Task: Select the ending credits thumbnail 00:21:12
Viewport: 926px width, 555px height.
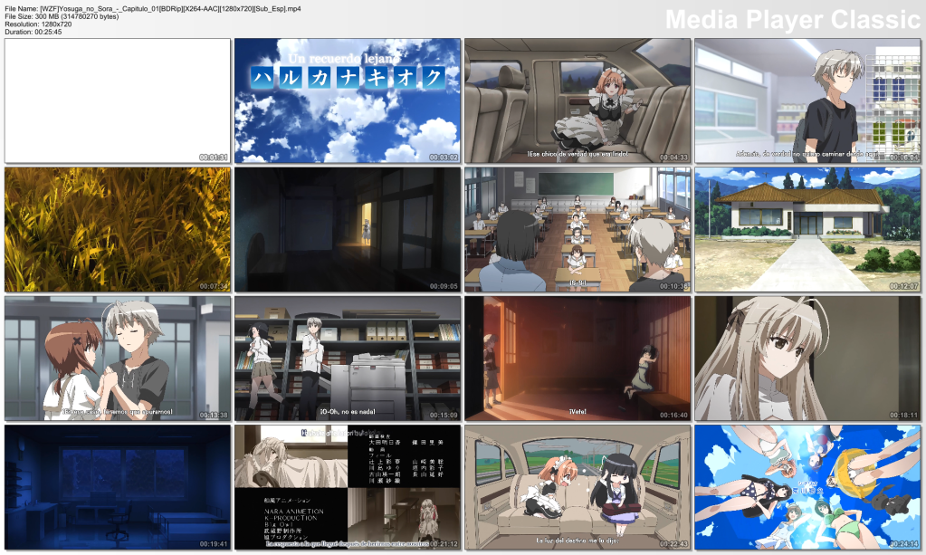Action: [348, 487]
